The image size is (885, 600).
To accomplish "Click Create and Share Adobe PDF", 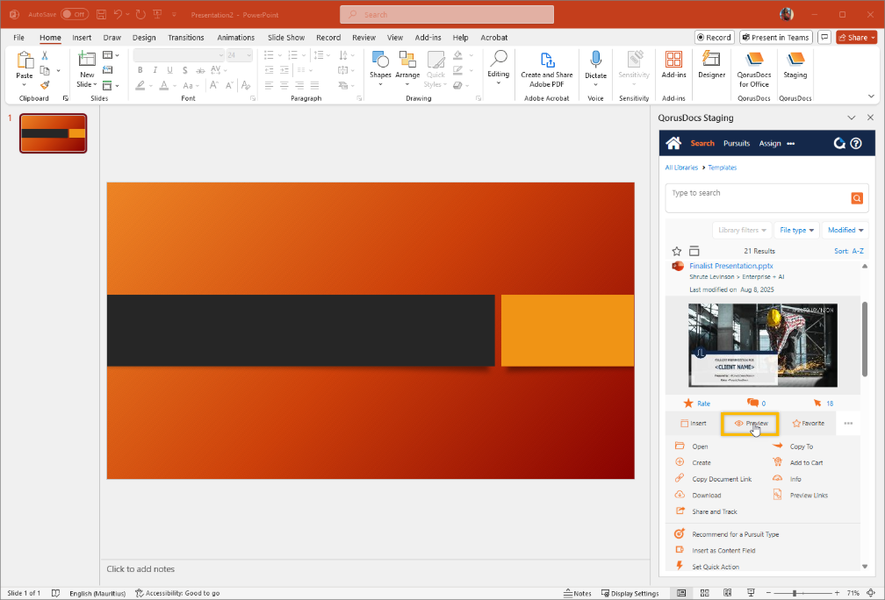I will pos(547,65).
